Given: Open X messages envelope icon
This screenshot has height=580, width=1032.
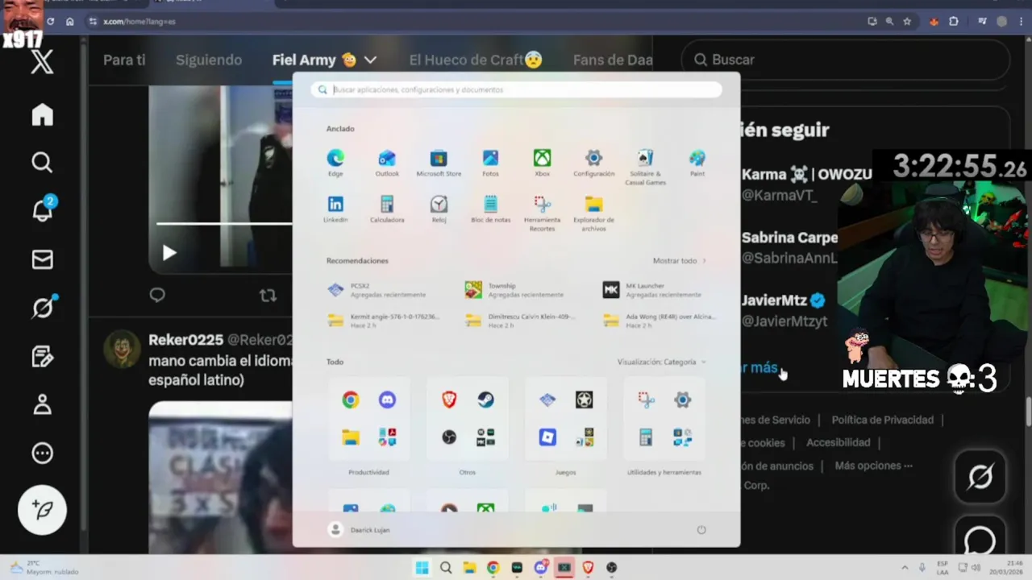Looking at the screenshot, I should point(42,259).
